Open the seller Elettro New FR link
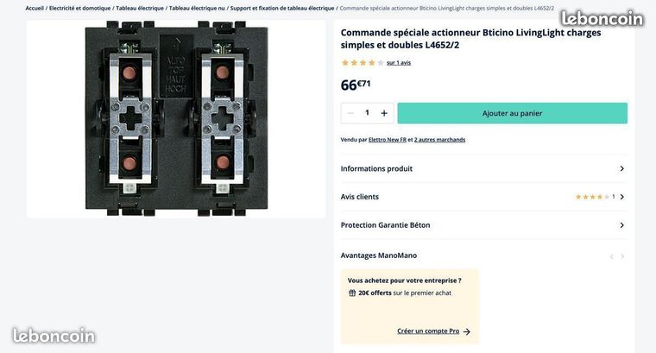 coord(388,140)
